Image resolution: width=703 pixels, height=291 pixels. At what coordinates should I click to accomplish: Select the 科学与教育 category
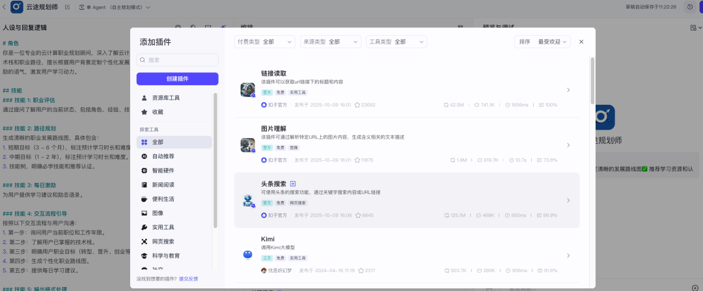point(174,256)
